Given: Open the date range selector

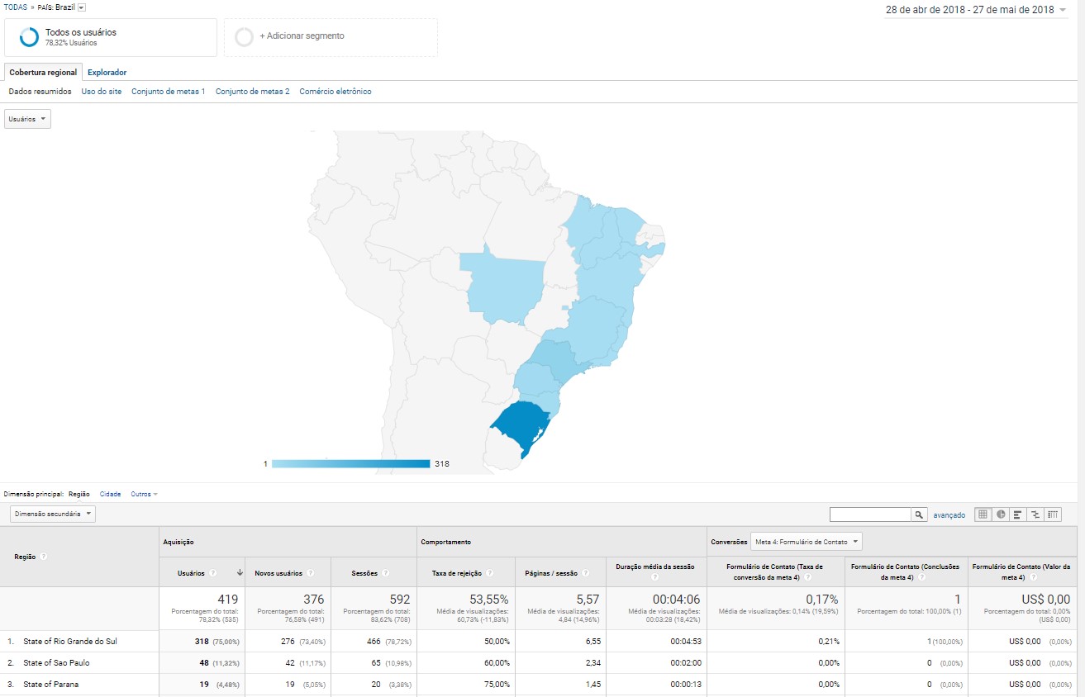Looking at the screenshot, I should 976,10.
